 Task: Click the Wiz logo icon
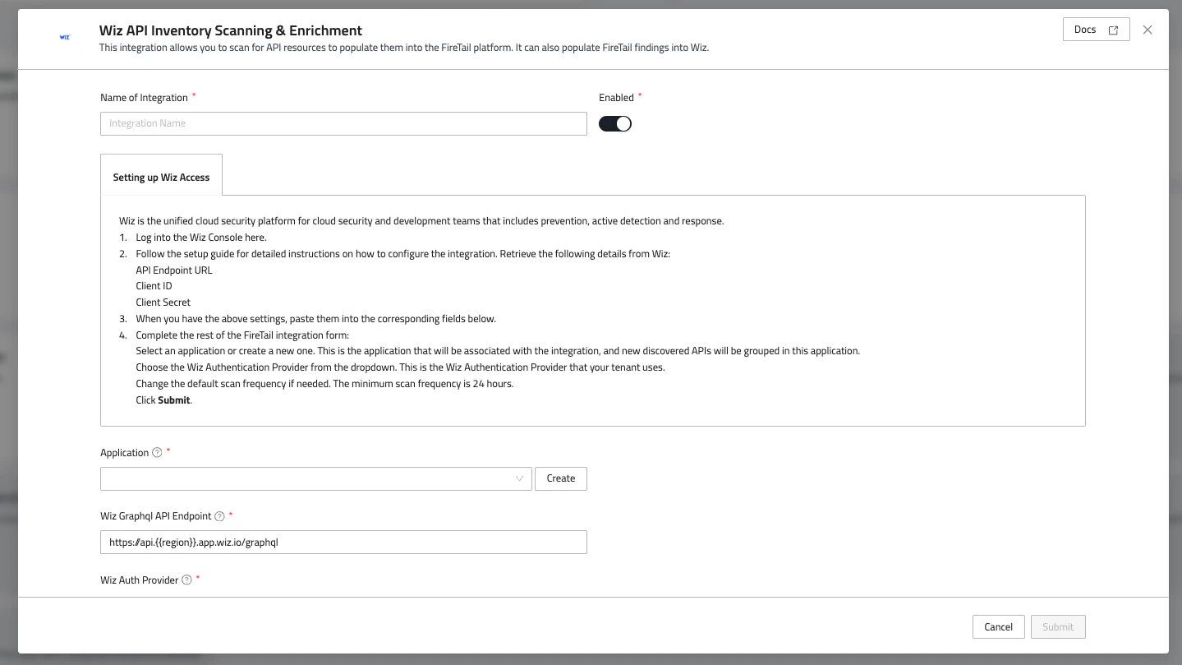(x=65, y=37)
